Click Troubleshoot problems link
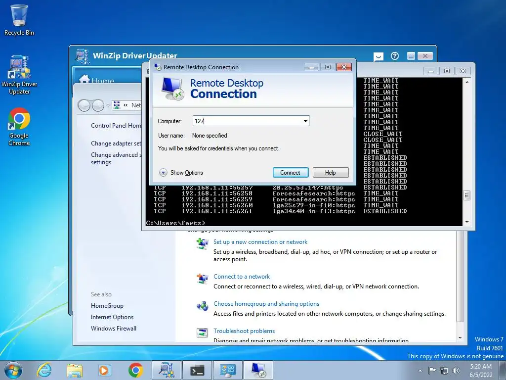 coord(244,331)
